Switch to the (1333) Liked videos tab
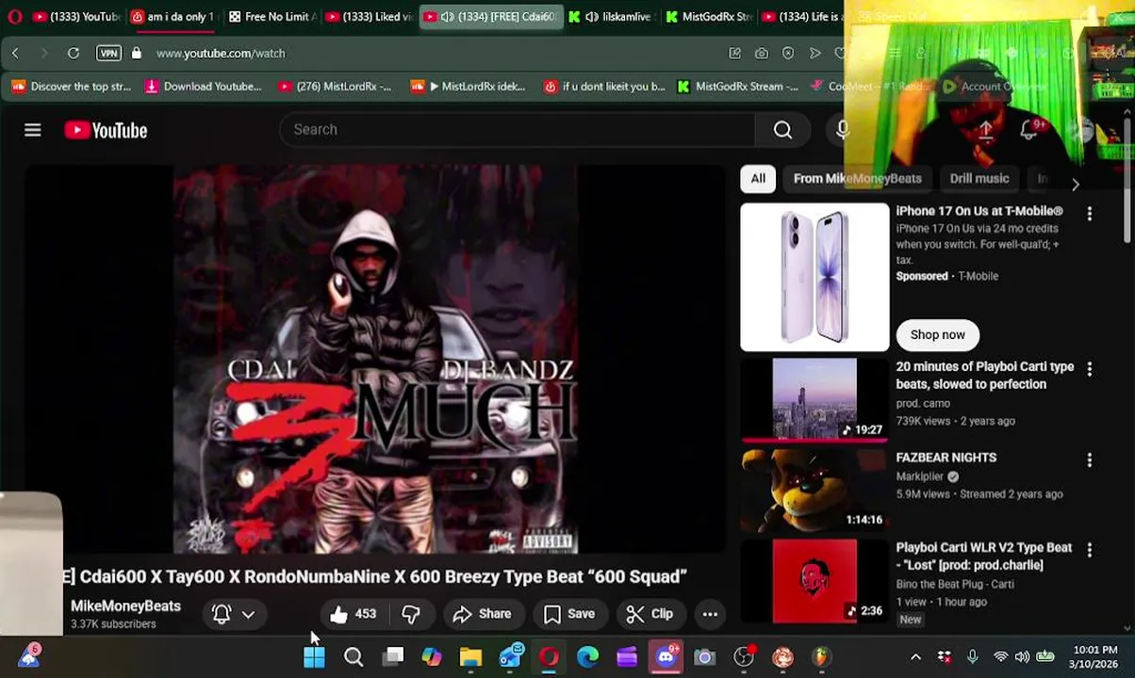The image size is (1135, 678). pyautogui.click(x=368, y=17)
